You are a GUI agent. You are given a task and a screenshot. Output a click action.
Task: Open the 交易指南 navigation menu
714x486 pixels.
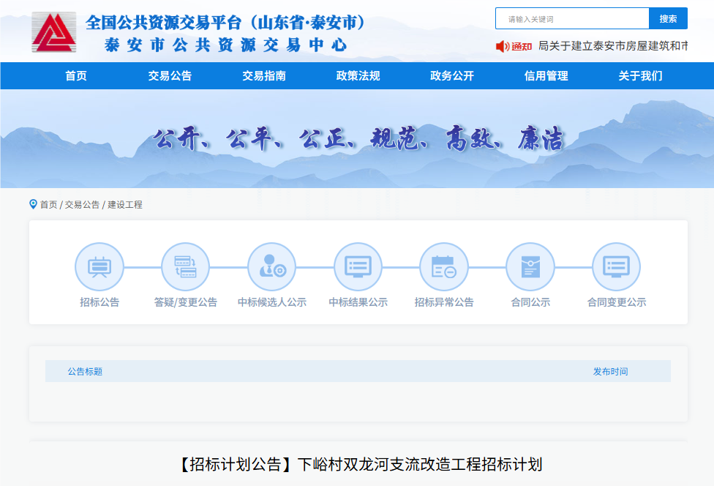coord(264,75)
